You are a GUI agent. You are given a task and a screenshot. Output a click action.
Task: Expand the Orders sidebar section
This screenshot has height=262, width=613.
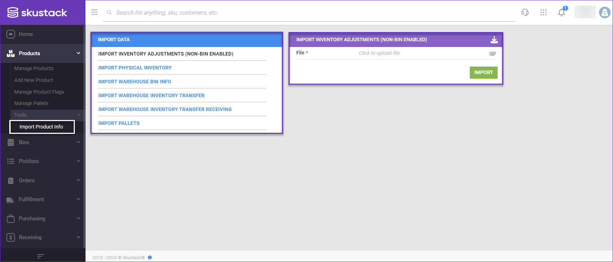pos(42,180)
